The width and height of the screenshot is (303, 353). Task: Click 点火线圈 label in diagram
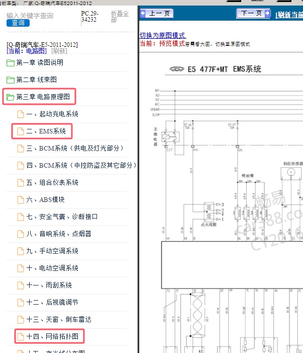(x=209, y=225)
